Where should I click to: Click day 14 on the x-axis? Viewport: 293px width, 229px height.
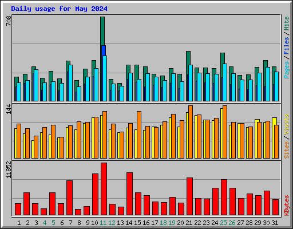pos(129,223)
